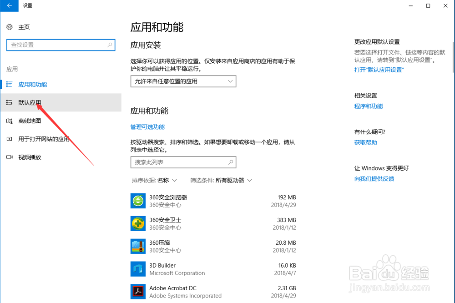Click the 管理可选功能 link
Viewport: 455px width, 303px height.
click(x=147, y=127)
